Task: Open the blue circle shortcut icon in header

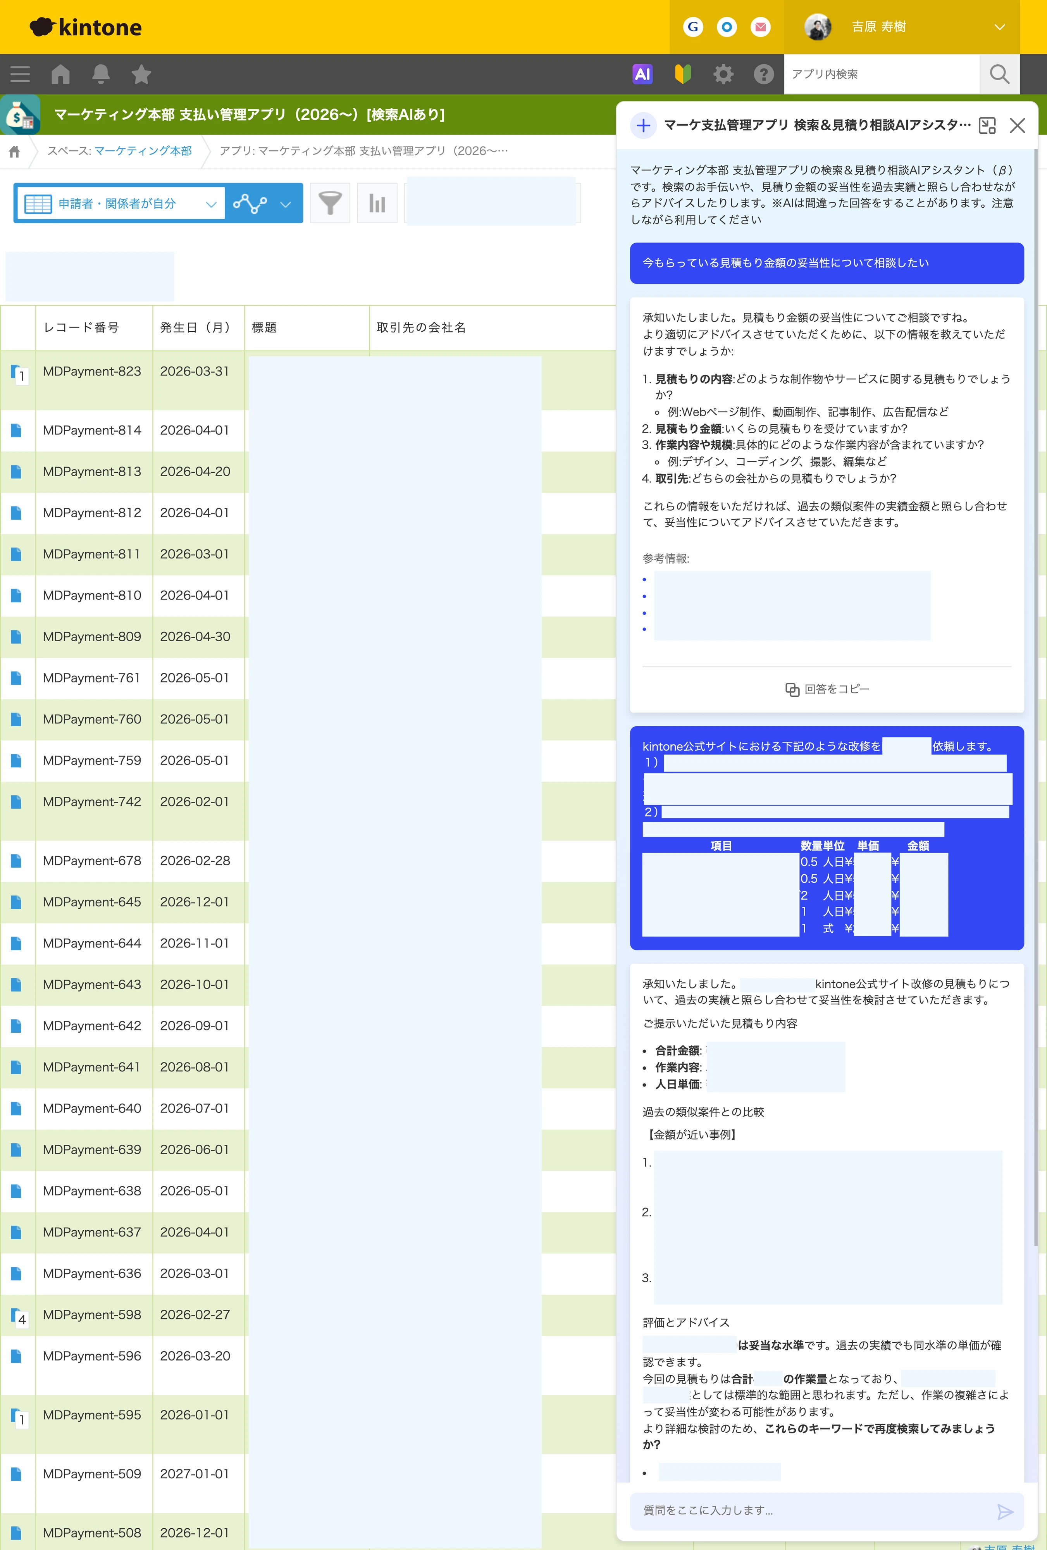Action: (x=727, y=27)
